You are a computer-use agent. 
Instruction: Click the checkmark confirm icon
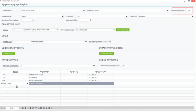[36, 108]
